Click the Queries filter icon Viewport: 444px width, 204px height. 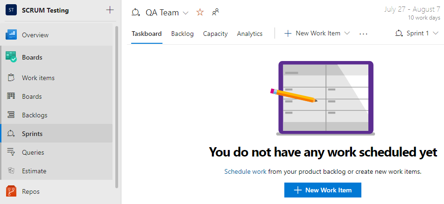coord(11,152)
